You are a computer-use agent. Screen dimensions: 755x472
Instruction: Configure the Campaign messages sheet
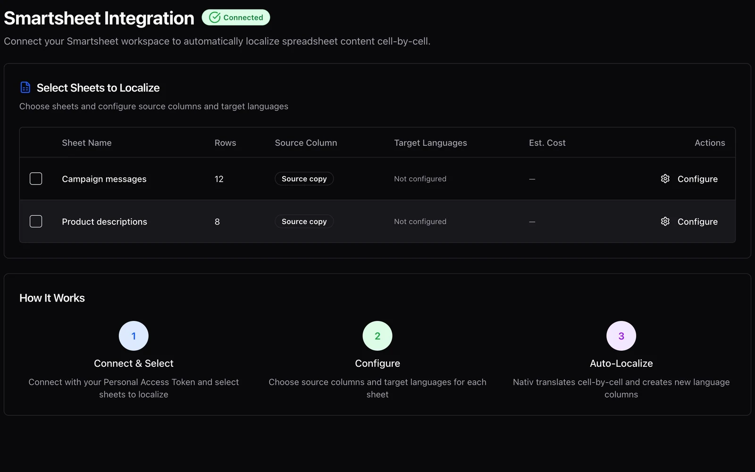pyautogui.click(x=689, y=179)
